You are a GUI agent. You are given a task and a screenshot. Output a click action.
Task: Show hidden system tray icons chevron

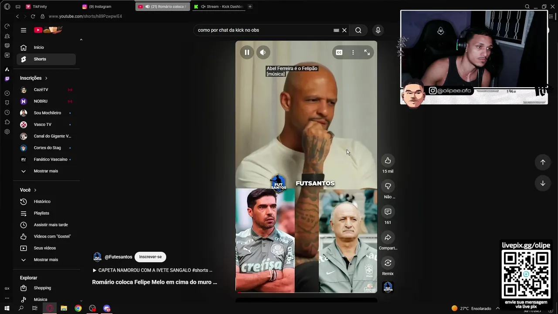pos(497,308)
